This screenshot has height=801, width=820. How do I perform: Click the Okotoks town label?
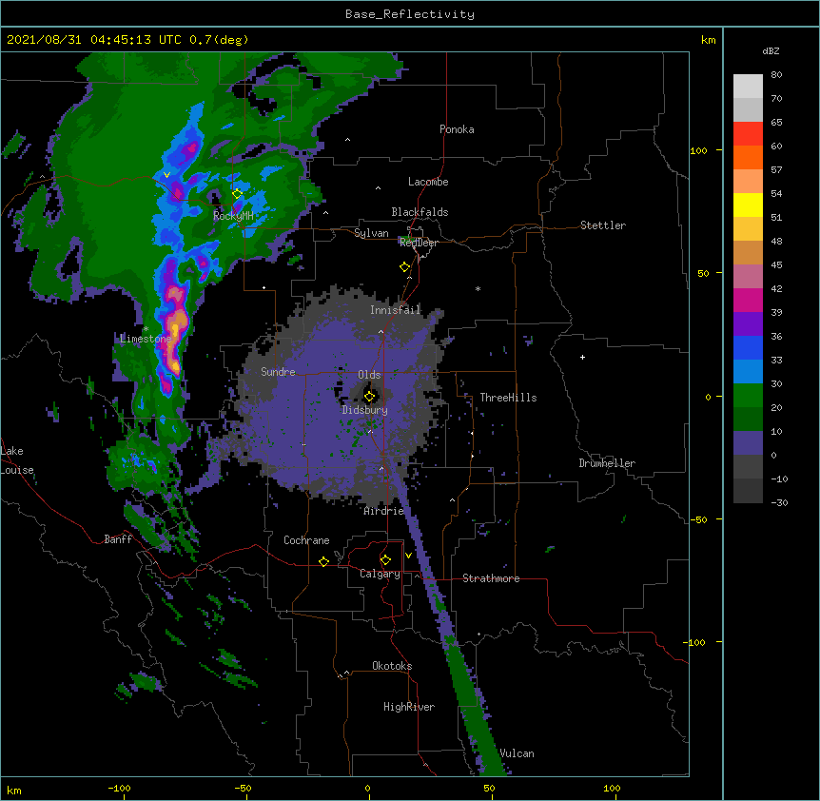(x=392, y=666)
